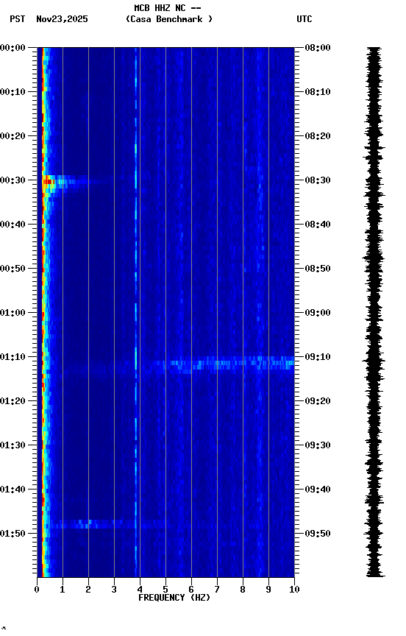406x636 pixels.
Task: Click the UTC time label '08:30'
Action: pos(318,180)
